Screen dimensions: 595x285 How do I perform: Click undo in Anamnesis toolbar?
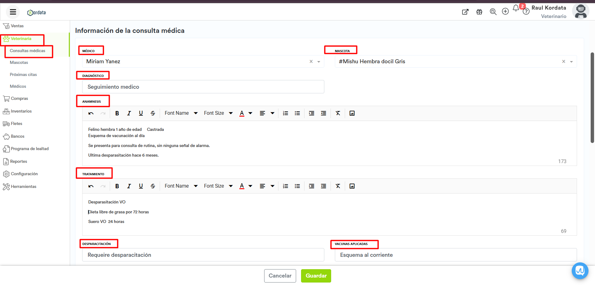click(x=91, y=113)
